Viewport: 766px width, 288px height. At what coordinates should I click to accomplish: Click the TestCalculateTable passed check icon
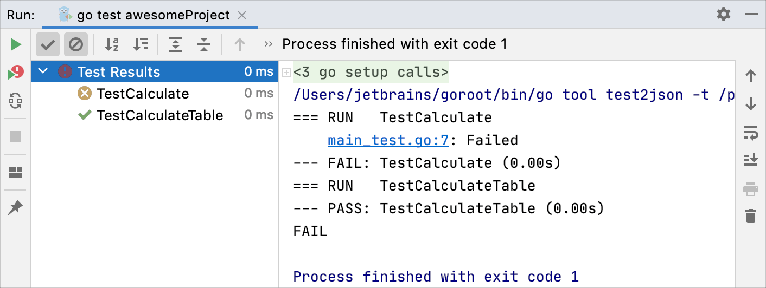pos(84,115)
